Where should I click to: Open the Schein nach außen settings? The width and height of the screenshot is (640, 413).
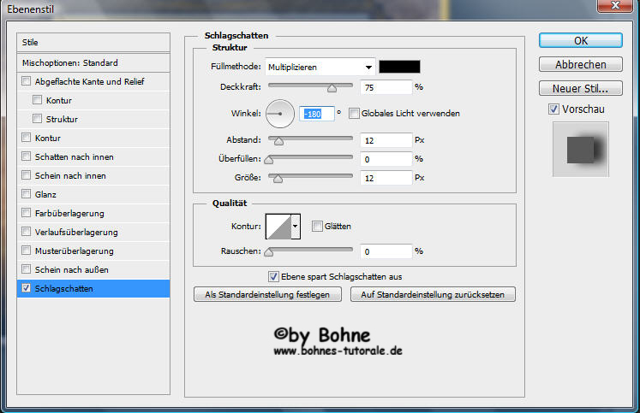tap(72, 270)
